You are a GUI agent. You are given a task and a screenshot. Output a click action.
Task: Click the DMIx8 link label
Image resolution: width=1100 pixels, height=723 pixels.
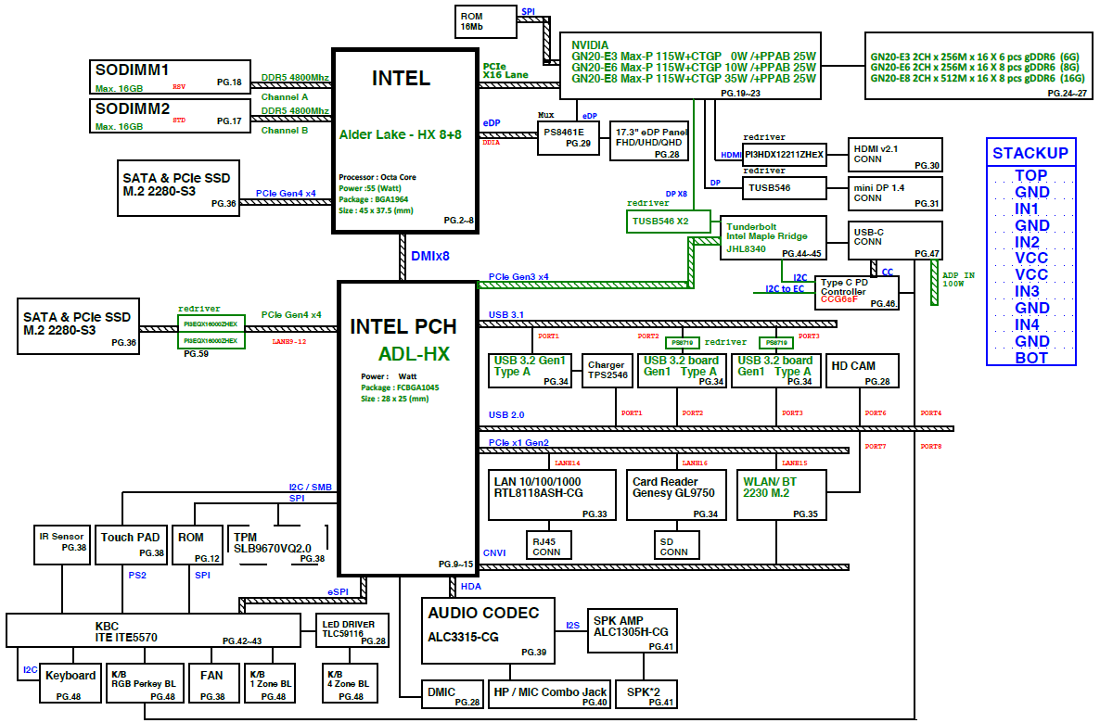click(x=430, y=256)
